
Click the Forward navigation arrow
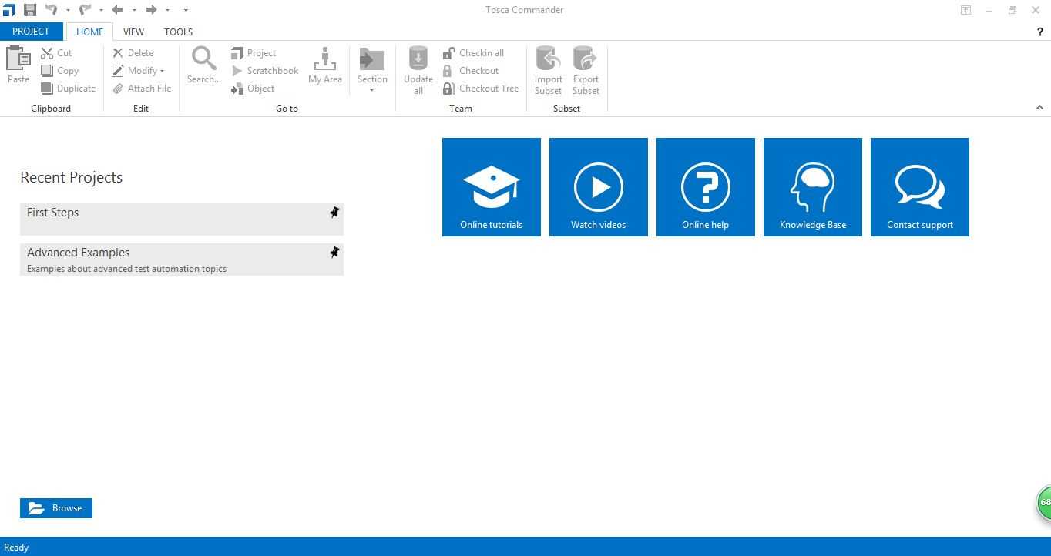pos(152,10)
